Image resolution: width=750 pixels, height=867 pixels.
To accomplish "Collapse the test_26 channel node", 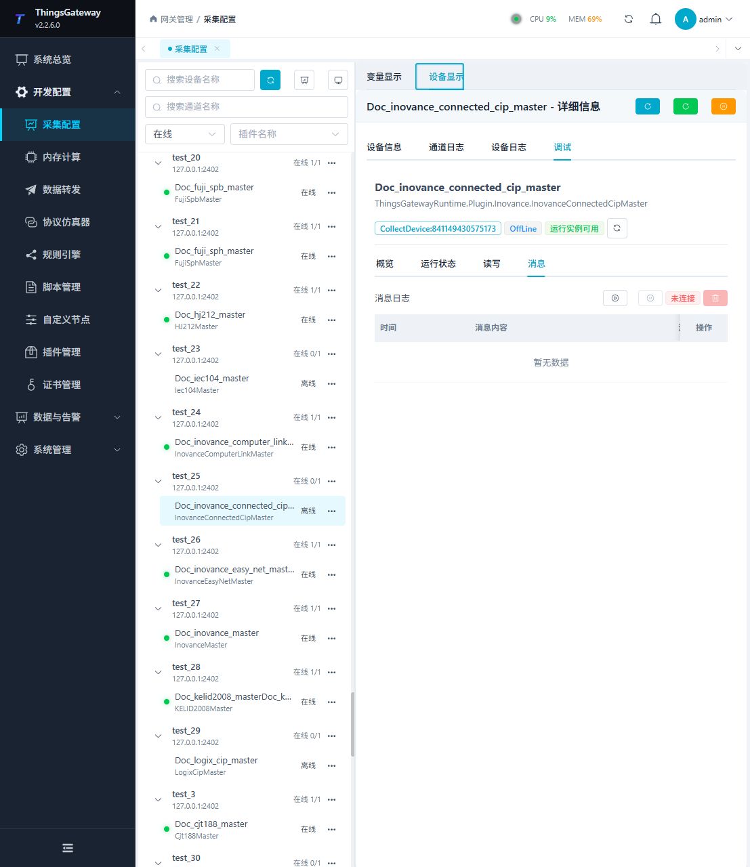I will coord(158,545).
